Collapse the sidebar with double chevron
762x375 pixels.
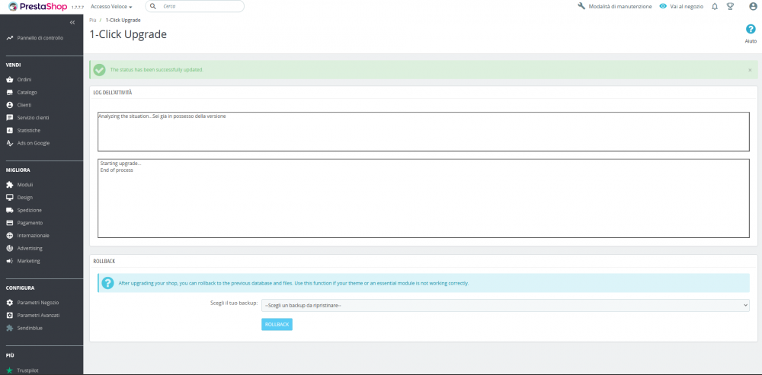tap(72, 22)
